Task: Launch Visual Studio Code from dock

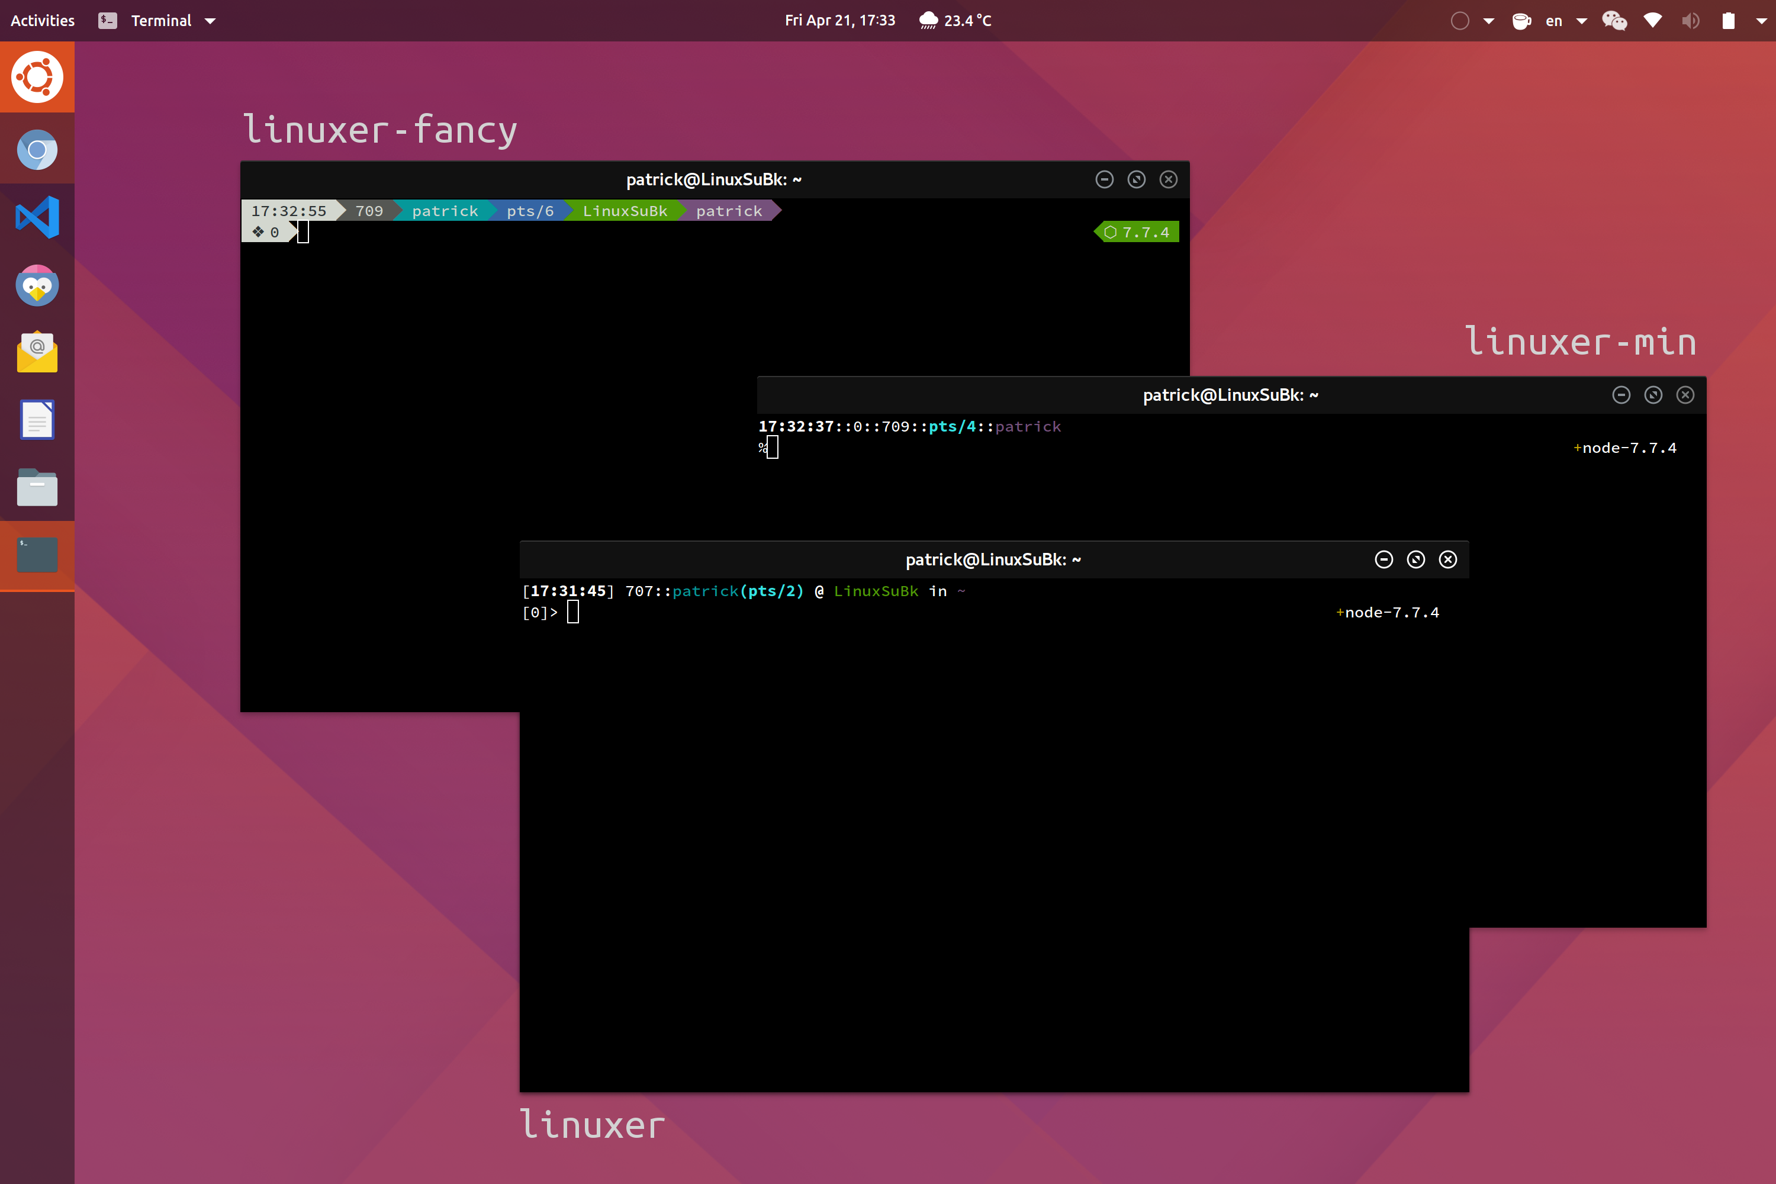Action: click(37, 217)
